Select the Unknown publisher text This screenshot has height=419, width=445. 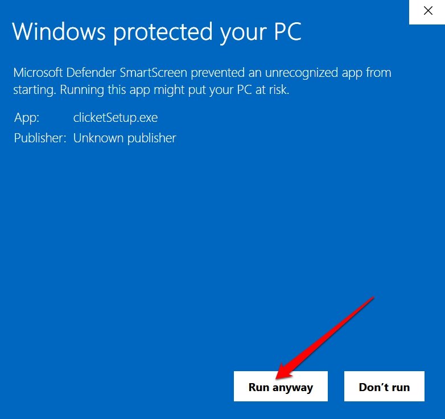(125, 138)
